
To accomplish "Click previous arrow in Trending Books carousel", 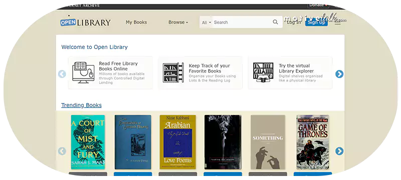I will tap(62, 151).
